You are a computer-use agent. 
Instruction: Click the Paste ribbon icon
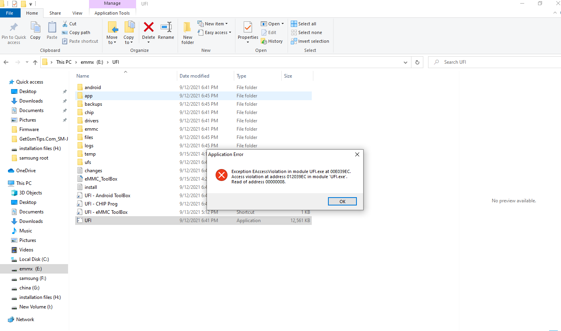point(52,28)
